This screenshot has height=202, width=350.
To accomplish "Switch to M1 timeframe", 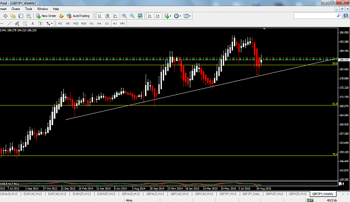I will pyautogui.click(x=60, y=24).
